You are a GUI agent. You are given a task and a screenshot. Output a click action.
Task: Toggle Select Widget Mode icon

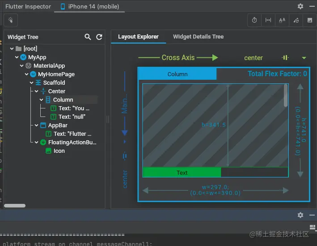click(11, 20)
